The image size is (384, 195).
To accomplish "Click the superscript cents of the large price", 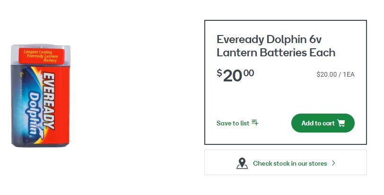I will (249, 72).
